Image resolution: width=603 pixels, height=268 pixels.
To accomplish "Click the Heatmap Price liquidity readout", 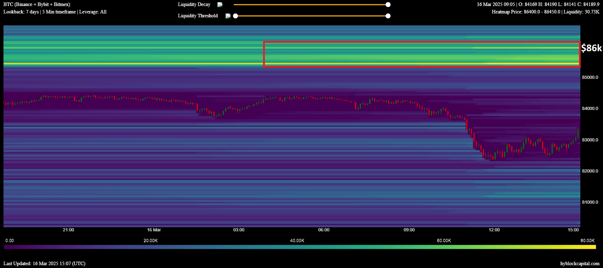I will click(x=545, y=12).
